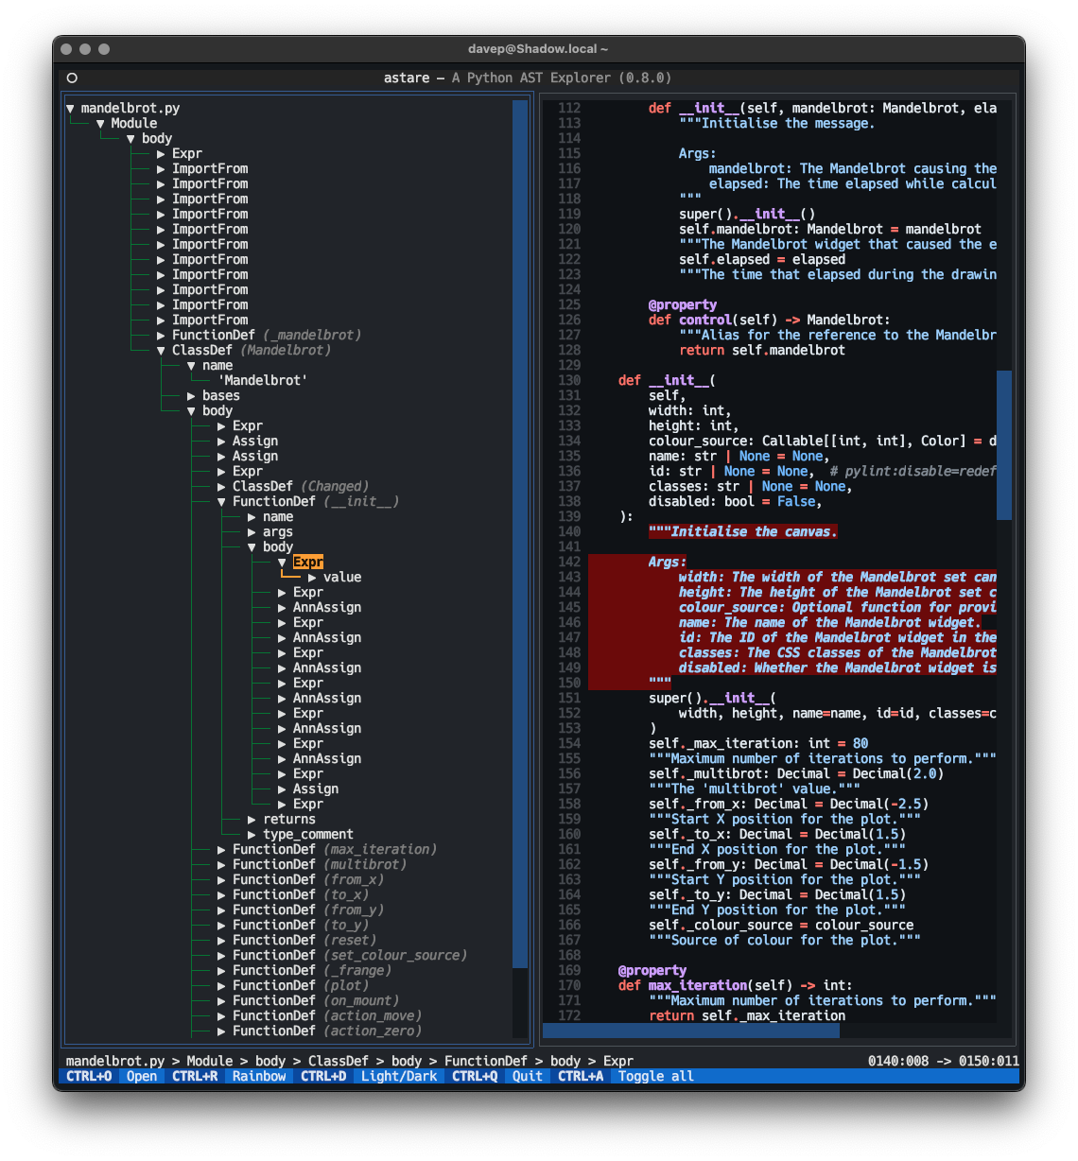Click the Open button in footer
The height and width of the screenshot is (1161, 1078).
pos(142,1076)
